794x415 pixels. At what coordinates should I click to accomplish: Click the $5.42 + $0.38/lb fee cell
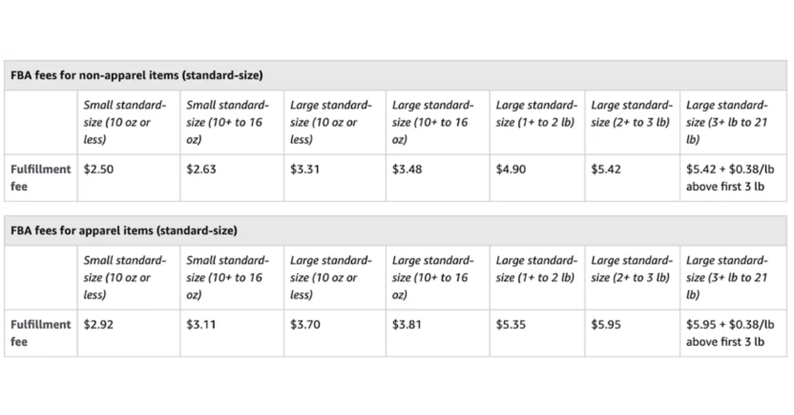[x=730, y=178]
